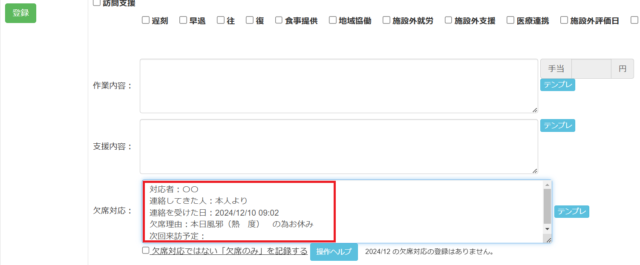Check the 遅刻 checkbox
Image resolution: width=640 pixels, height=265 pixels.
146,20
